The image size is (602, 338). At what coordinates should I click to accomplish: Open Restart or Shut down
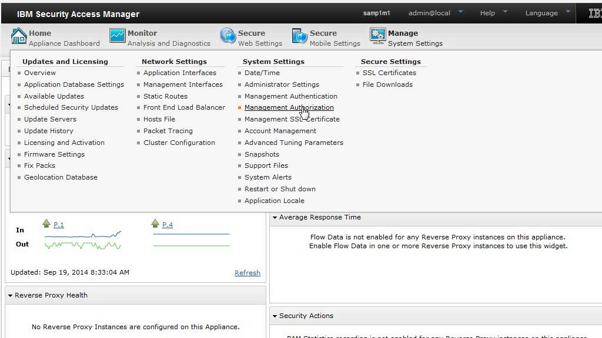pos(280,189)
